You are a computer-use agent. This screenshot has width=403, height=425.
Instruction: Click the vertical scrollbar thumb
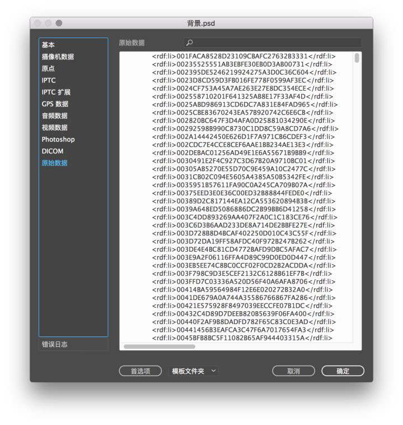(357, 58)
